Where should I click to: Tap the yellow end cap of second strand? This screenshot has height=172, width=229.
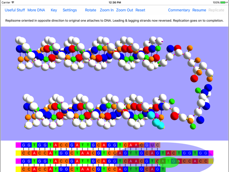pyautogui.click(x=18, y=153)
